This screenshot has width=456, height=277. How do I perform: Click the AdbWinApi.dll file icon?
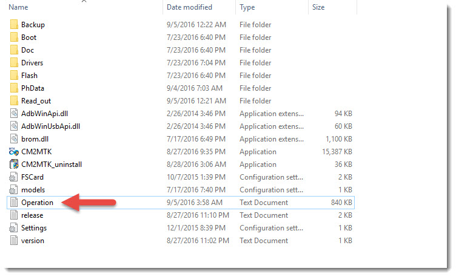tap(14, 114)
